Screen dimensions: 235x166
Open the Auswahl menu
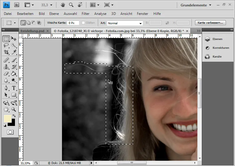(x=70, y=14)
